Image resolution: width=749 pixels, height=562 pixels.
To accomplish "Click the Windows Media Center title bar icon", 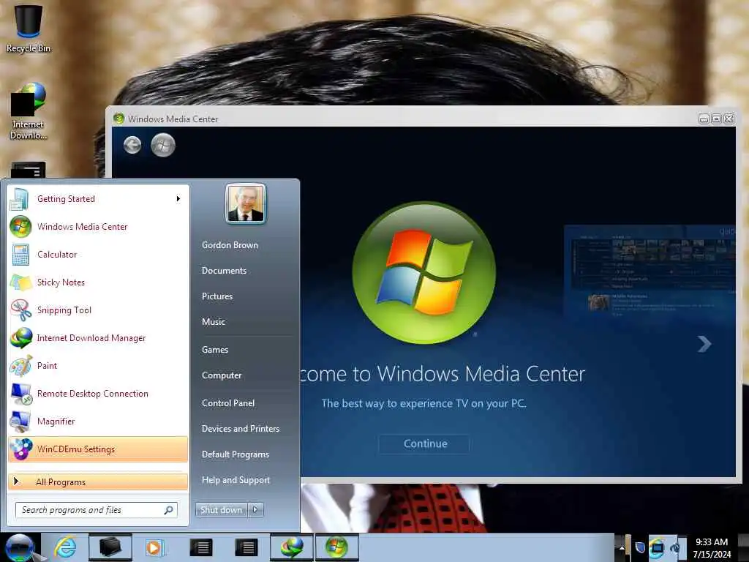I will (x=118, y=118).
